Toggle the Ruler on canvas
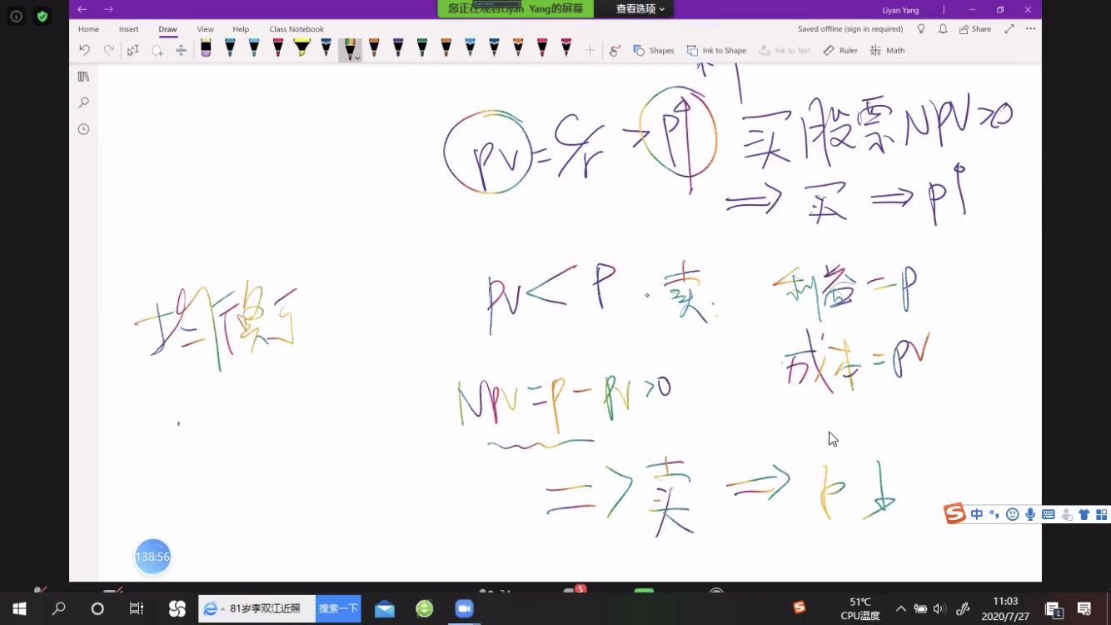 coord(840,50)
